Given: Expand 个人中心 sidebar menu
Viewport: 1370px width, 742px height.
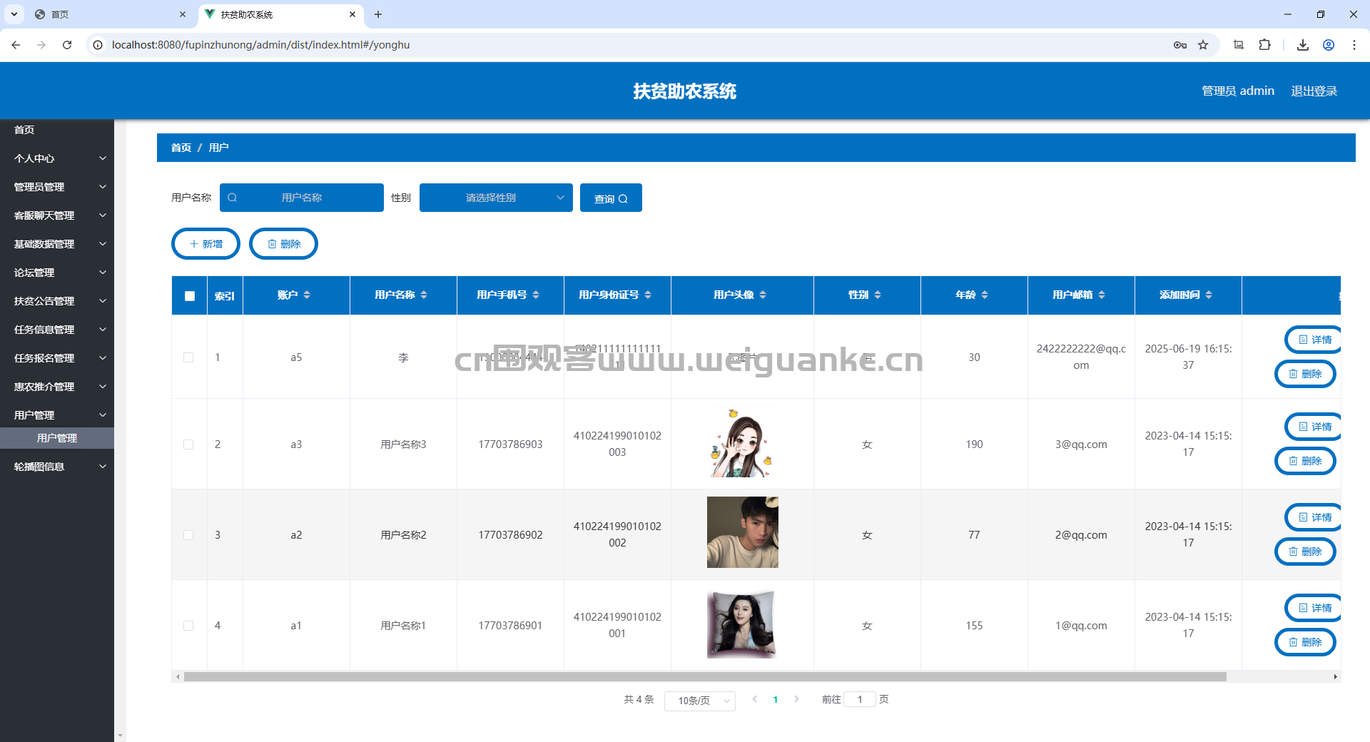Looking at the screenshot, I should (x=57, y=158).
